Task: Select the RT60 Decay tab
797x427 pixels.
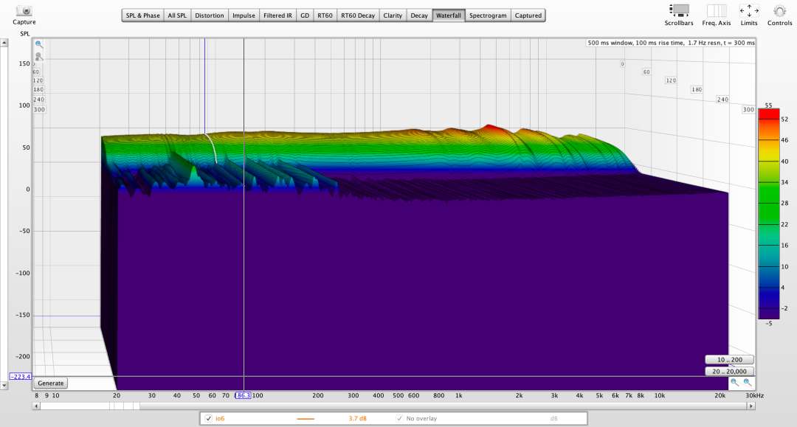Action: (x=357, y=15)
